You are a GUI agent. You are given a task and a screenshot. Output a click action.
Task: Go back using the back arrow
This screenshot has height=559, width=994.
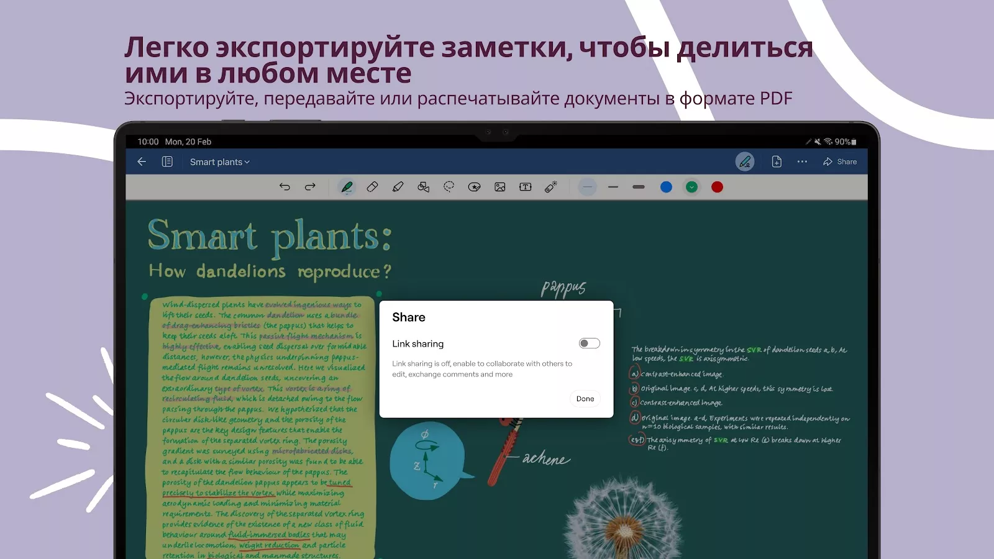pyautogui.click(x=142, y=161)
